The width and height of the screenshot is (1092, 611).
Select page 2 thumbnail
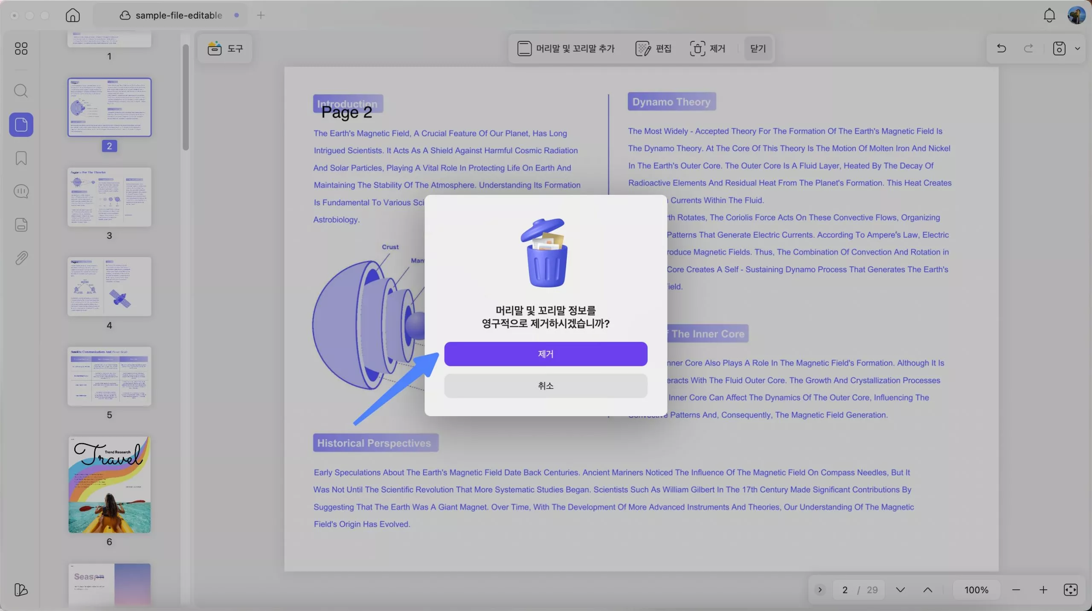(x=109, y=107)
